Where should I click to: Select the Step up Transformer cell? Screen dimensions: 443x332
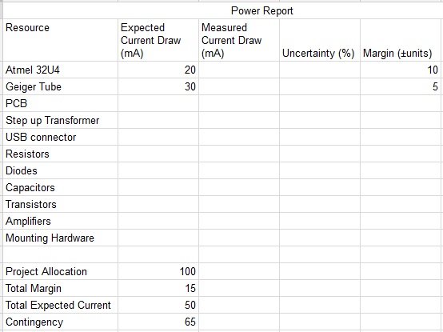pos(60,120)
